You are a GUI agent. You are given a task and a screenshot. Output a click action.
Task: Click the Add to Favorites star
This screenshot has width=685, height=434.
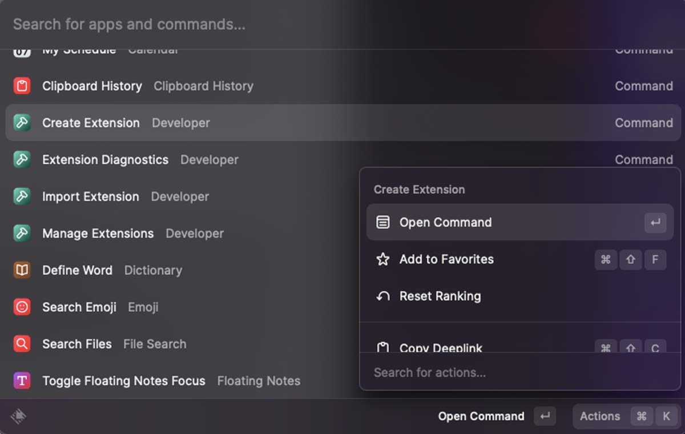click(382, 259)
